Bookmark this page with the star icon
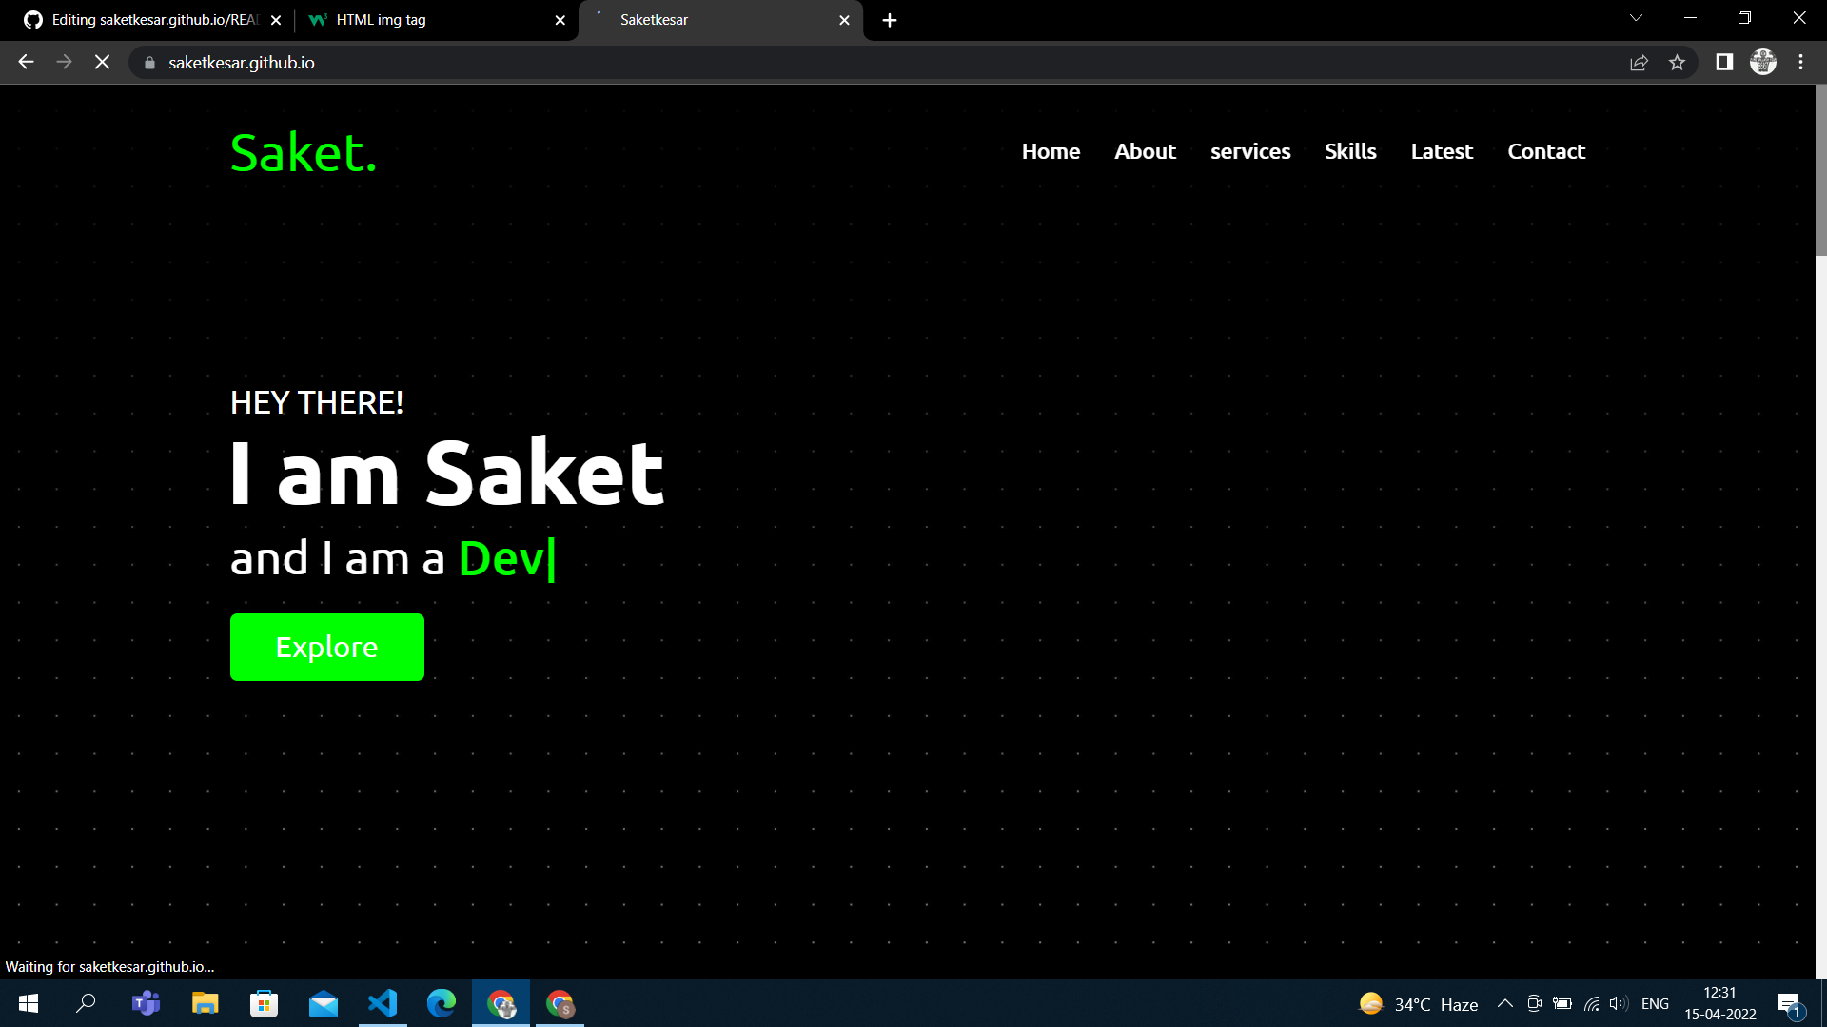This screenshot has height=1027, width=1827. [x=1677, y=63]
